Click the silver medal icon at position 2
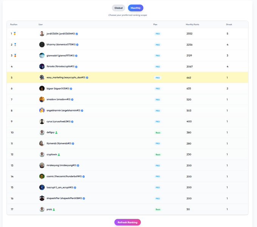 [15, 45]
